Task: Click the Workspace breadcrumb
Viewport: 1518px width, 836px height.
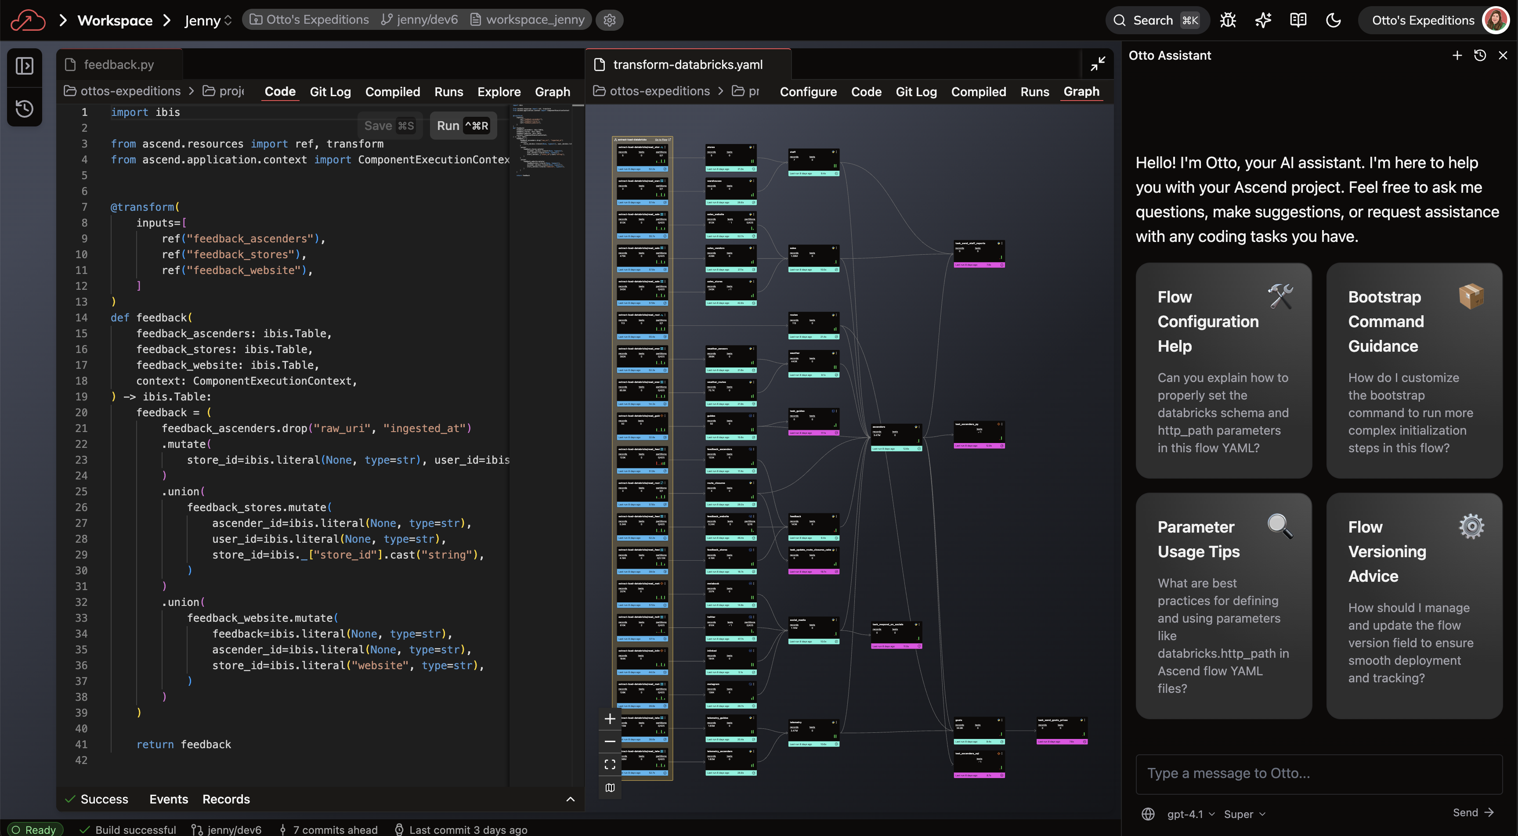Action: click(115, 20)
